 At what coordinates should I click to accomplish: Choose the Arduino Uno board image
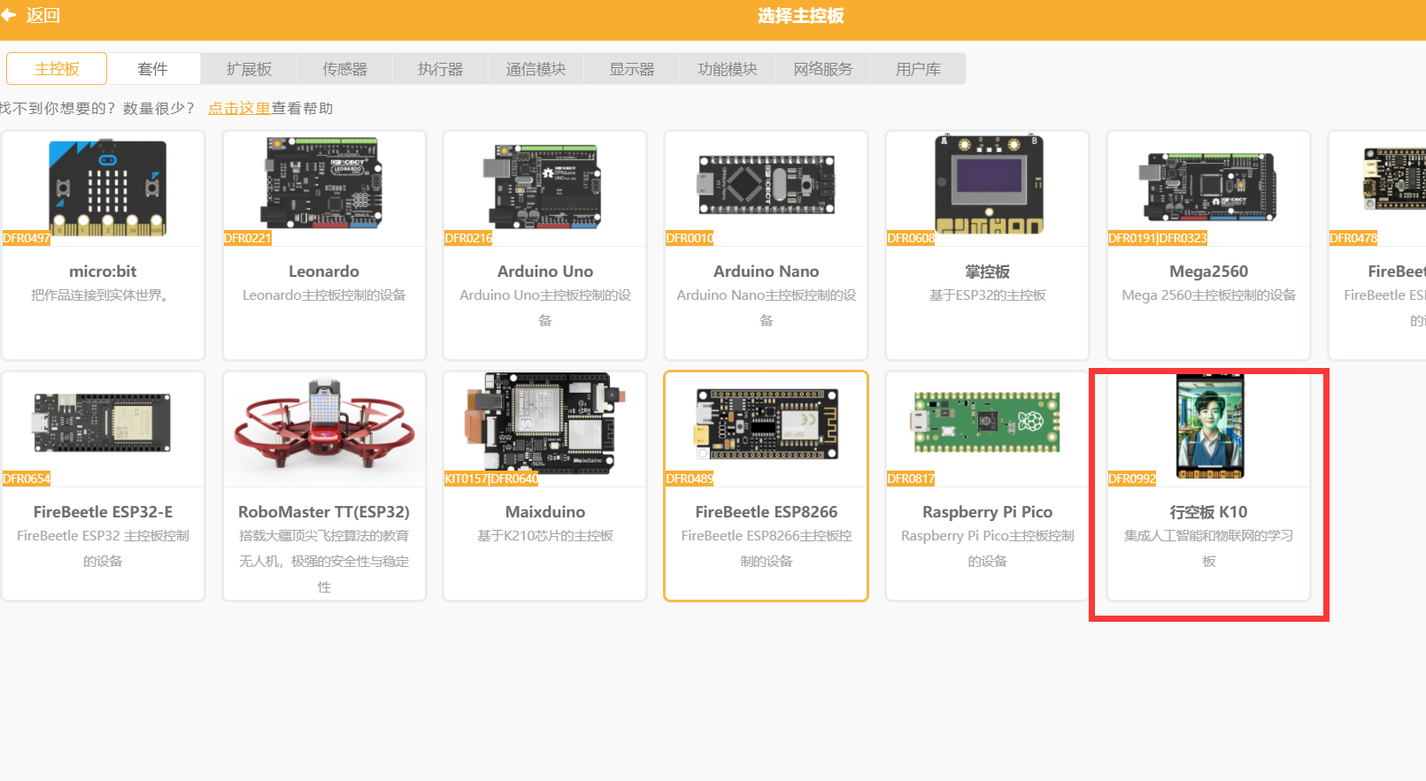click(542, 185)
